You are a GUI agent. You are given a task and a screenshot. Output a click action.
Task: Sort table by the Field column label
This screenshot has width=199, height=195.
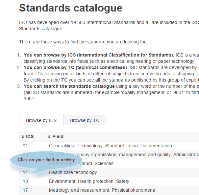point(58,136)
